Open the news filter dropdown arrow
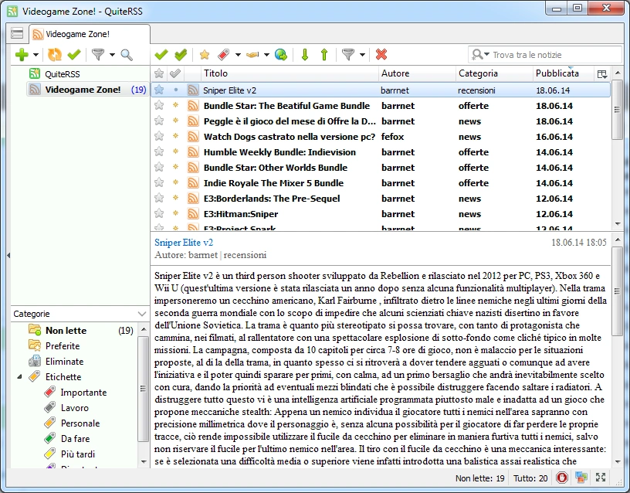This screenshot has width=630, height=493. [x=362, y=55]
